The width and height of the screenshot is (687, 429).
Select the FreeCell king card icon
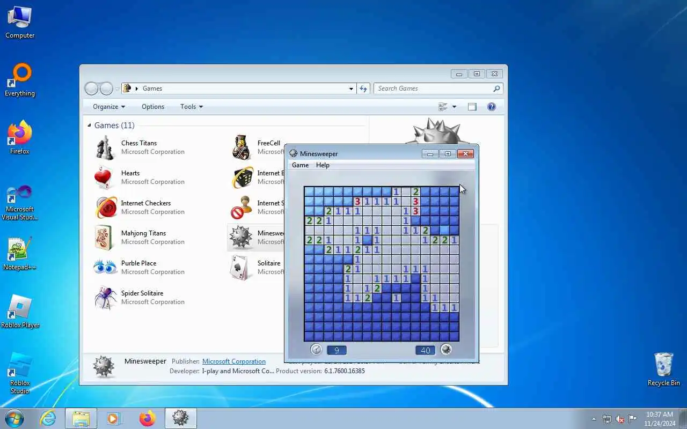[242, 147]
